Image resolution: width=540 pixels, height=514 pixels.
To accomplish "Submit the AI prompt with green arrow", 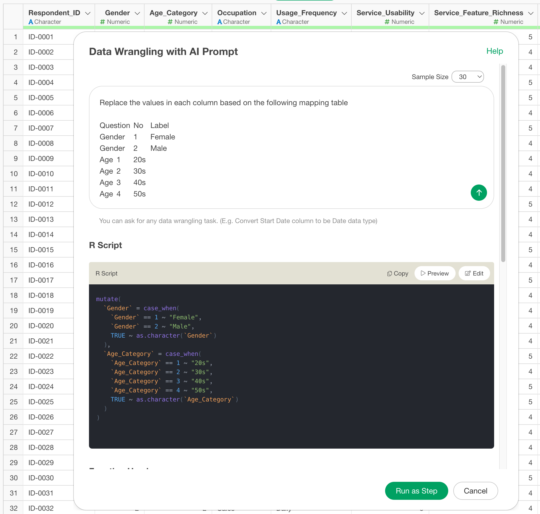I will pos(479,193).
